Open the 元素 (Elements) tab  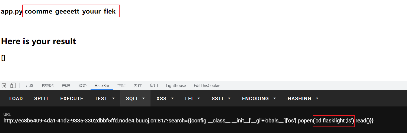point(30,86)
